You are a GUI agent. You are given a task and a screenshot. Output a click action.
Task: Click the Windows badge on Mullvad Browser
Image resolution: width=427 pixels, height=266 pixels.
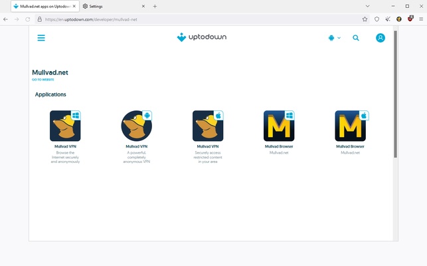pos(290,116)
